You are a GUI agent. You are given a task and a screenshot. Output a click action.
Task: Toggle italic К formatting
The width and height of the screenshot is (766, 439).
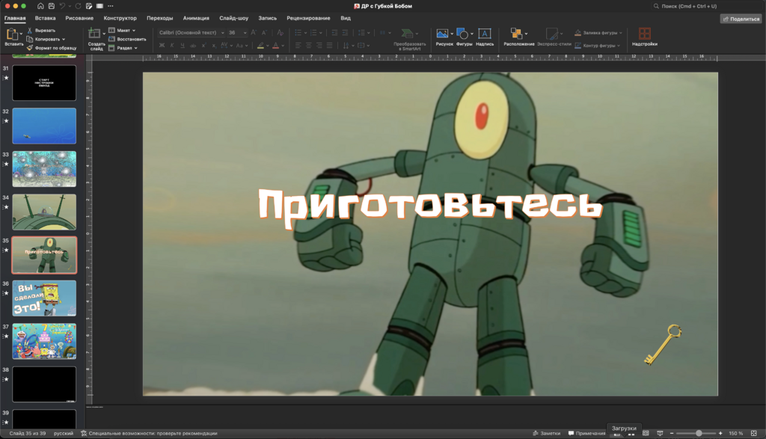click(x=172, y=46)
